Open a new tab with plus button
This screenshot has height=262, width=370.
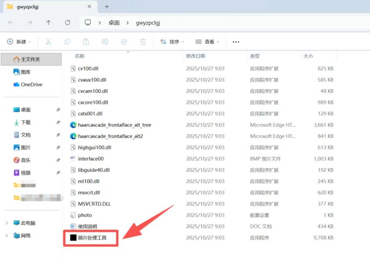(x=107, y=6)
